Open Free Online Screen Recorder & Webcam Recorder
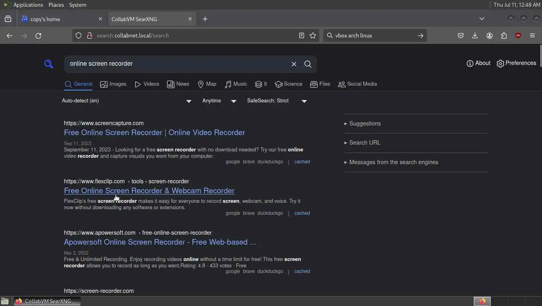The image size is (542, 306). point(149,191)
